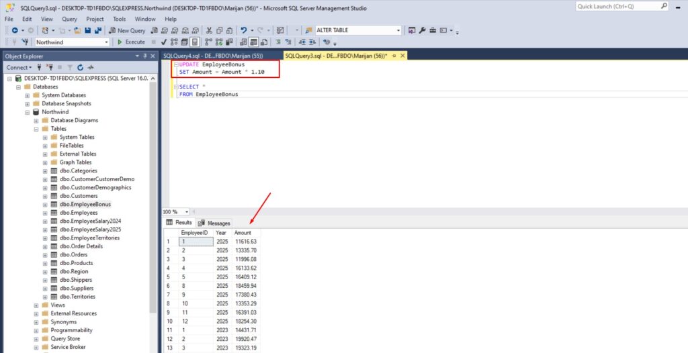Viewport: 688px width, 353px height.
Task: Toggle Include Live Query Statistics button
Action: (x=218, y=42)
